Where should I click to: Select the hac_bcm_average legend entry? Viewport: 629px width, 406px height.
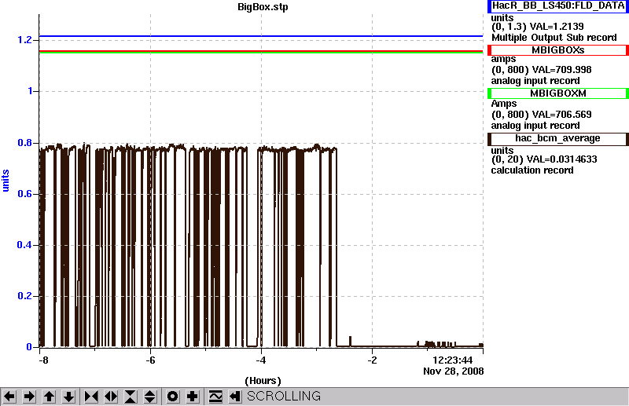(x=557, y=139)
